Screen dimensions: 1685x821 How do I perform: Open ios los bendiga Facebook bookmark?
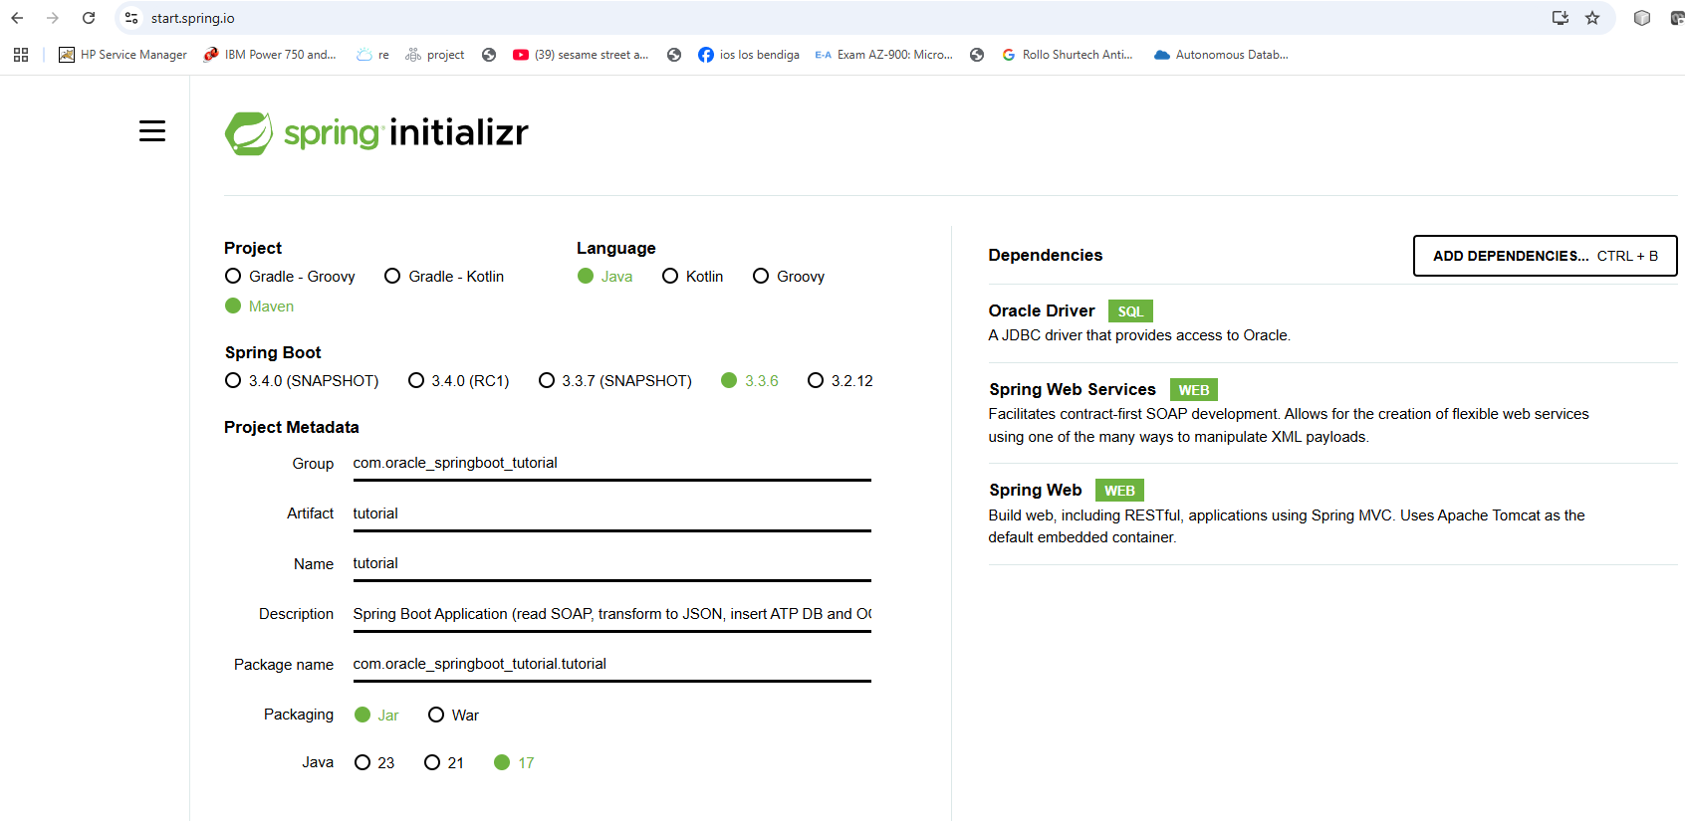749,55
